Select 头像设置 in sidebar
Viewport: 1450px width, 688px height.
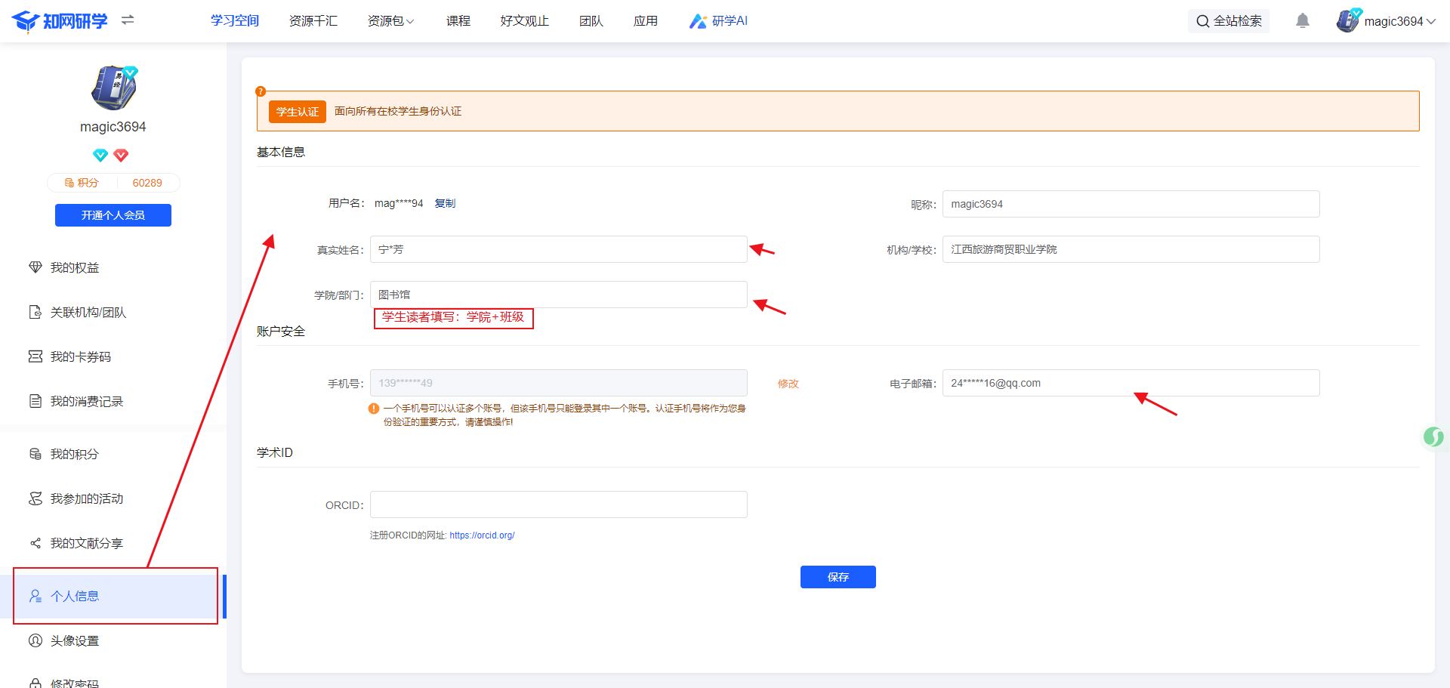tap(75, 640)
